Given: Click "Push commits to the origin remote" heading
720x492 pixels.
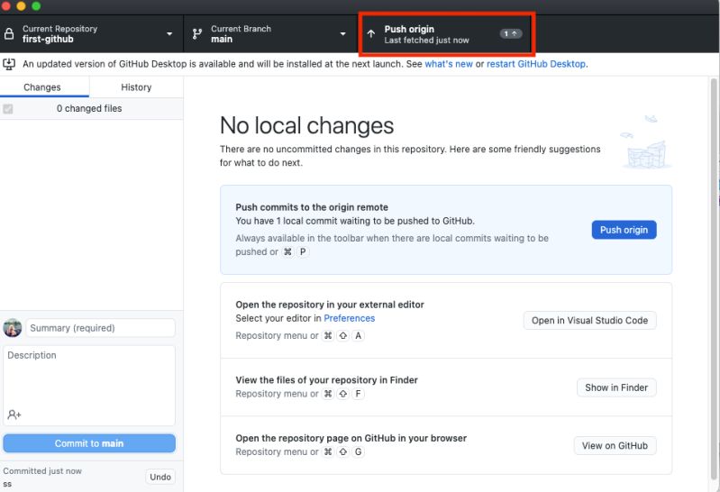Looking at the screenshot, I should pyautogui.click(x=312, y=207).
